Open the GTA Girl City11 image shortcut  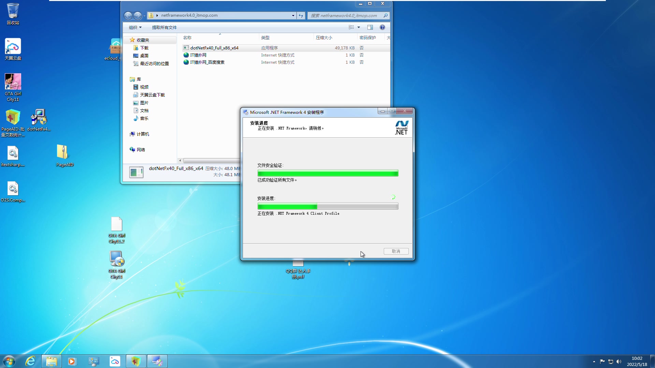pos(13,87)
